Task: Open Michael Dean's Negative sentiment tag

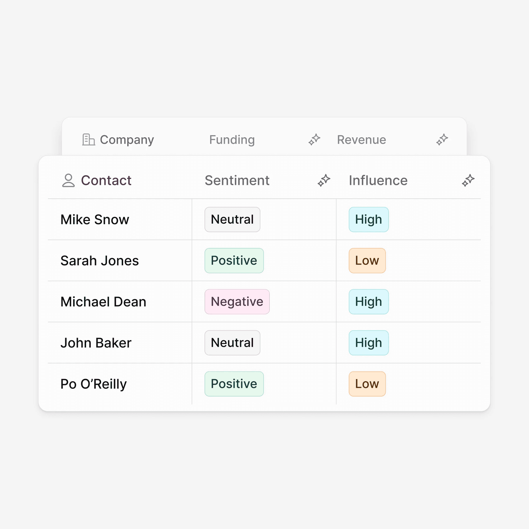Action: pyautogui.click(x=237, y=302)
